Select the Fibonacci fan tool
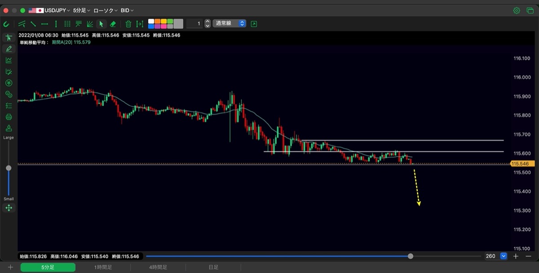This screenshot has width=539, height=273. coord(90,24)
